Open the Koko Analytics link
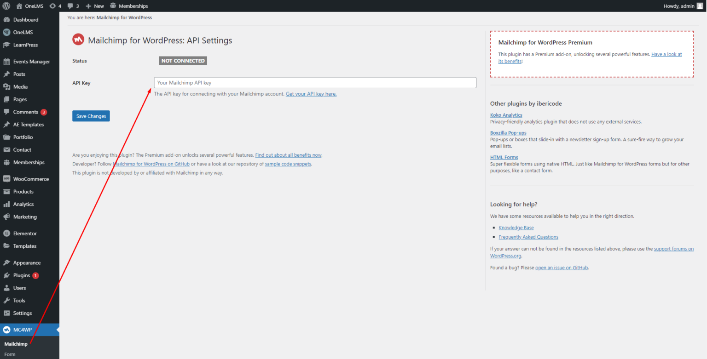Viewport: 707px width, 359px height. coord(506,115)
